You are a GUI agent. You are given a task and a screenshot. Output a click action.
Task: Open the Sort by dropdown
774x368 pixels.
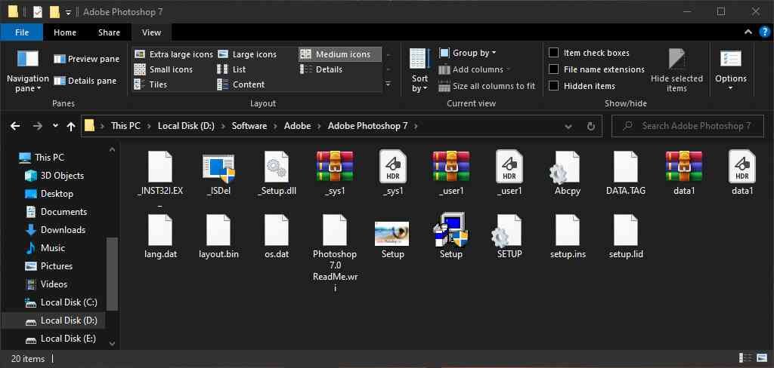(x=420, y=70)
